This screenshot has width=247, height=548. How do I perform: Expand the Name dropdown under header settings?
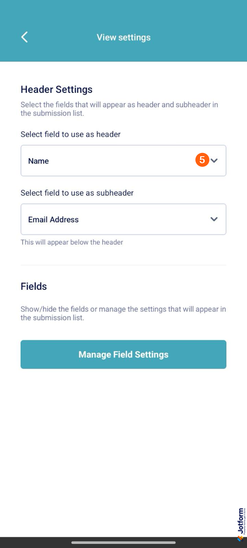coord(123,161)
